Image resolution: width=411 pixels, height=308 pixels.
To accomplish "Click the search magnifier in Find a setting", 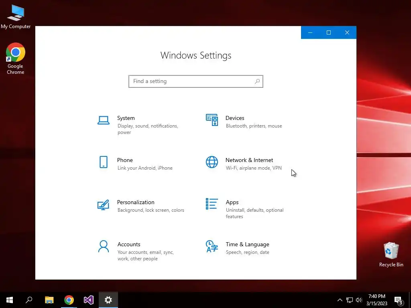I will 257,81.
